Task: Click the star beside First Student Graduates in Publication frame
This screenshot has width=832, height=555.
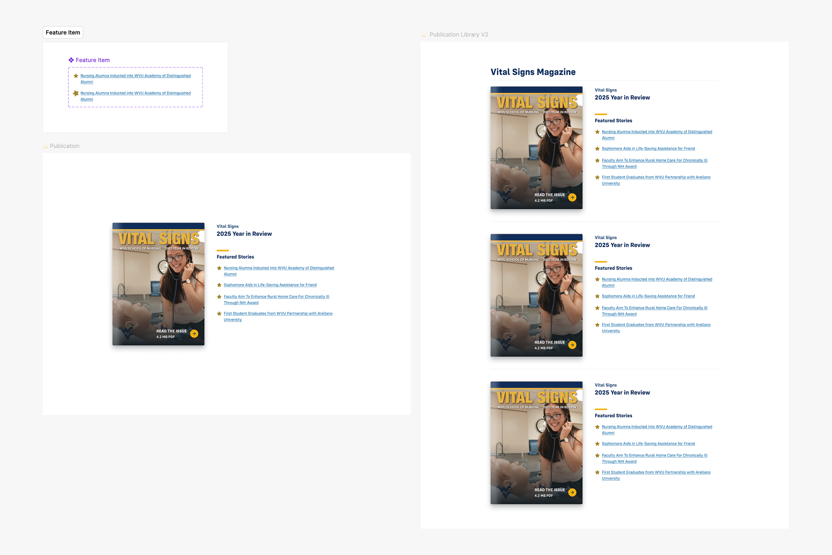Action: tap(219, 314)
